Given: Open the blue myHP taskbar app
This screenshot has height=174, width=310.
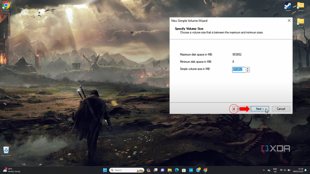Looking at the screenshot, I should (x=191, y=170).
